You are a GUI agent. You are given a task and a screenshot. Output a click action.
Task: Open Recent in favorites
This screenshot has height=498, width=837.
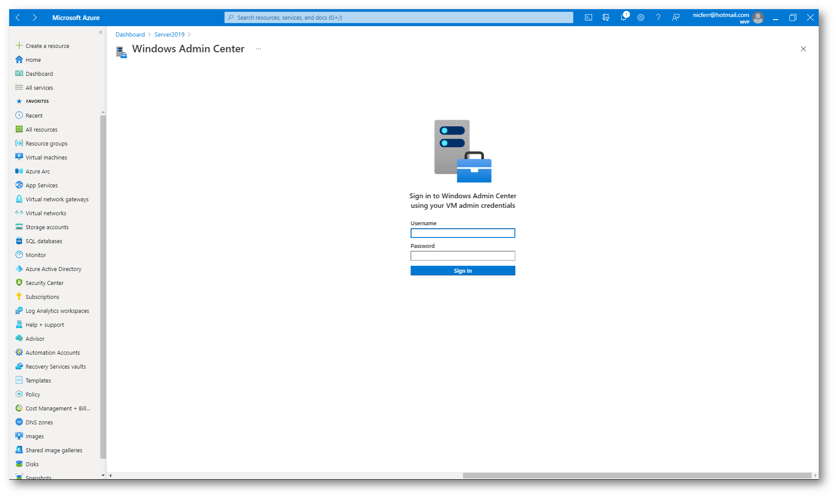click(29, 115)
